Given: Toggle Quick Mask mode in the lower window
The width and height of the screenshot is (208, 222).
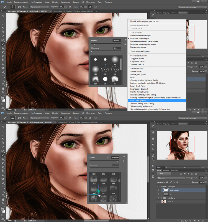Looking at the screenshot, I should pyautogui.click(x=3, y=215).
